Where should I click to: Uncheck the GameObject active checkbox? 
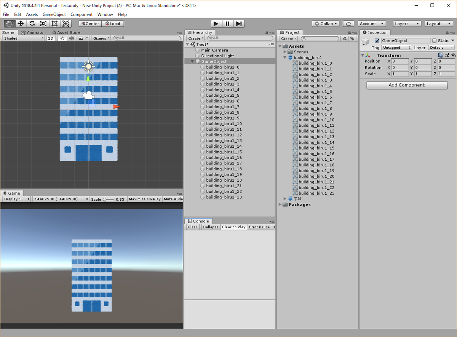tap(377, 41)
